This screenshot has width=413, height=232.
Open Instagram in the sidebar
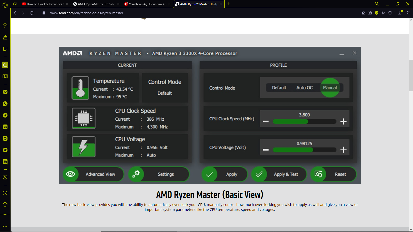tap(5, 138)
